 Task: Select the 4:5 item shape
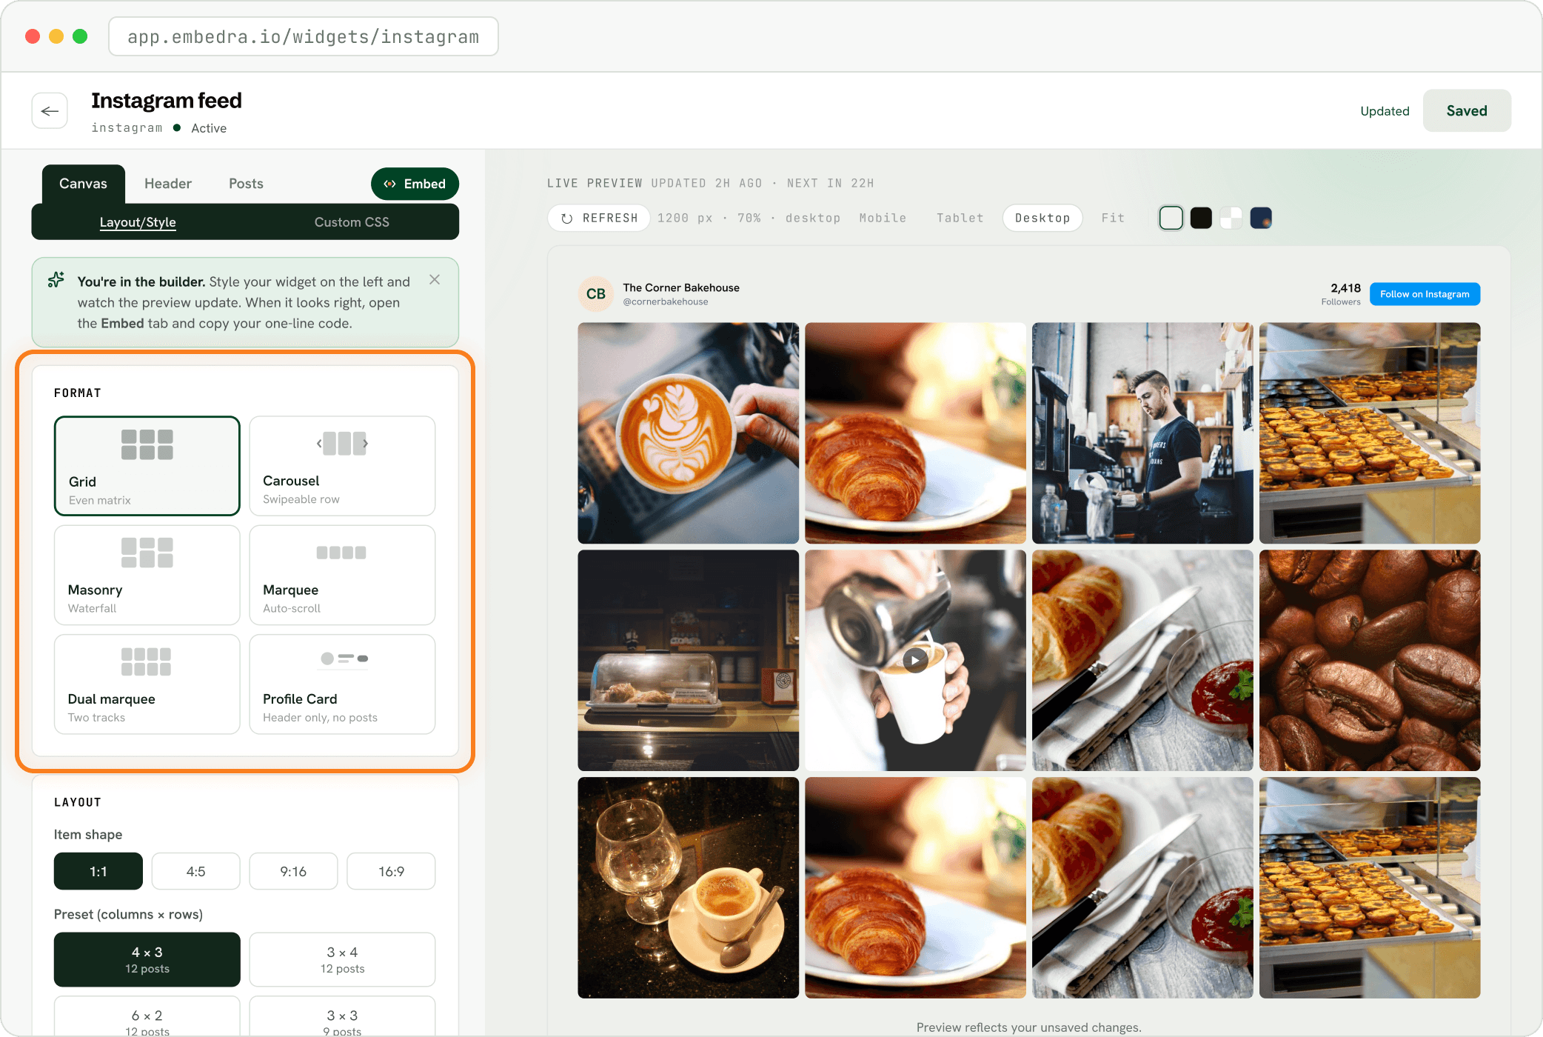click(x=195, y=871)
